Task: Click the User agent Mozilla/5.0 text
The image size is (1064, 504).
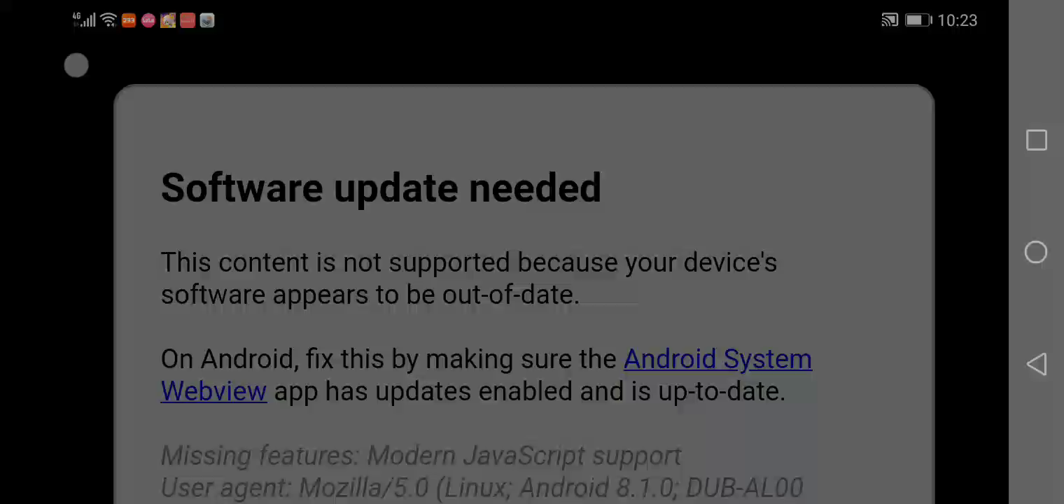Action: tap(482, 487)
